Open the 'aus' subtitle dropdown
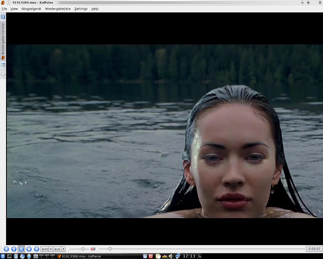The width and height of the screenshot is (323, 259). click(63, 249)
